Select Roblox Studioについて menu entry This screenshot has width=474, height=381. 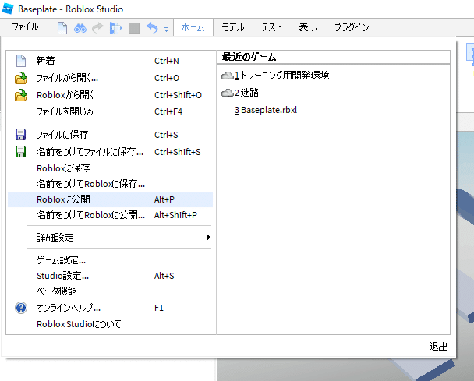[111, 324]
